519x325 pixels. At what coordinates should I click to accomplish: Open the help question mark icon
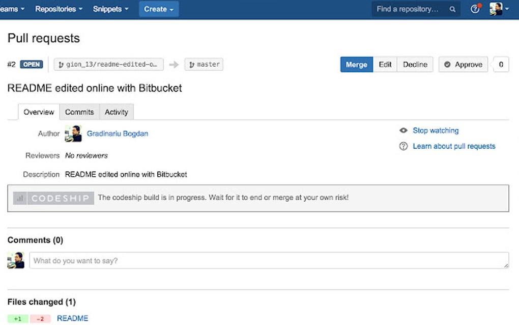[475, 9]
